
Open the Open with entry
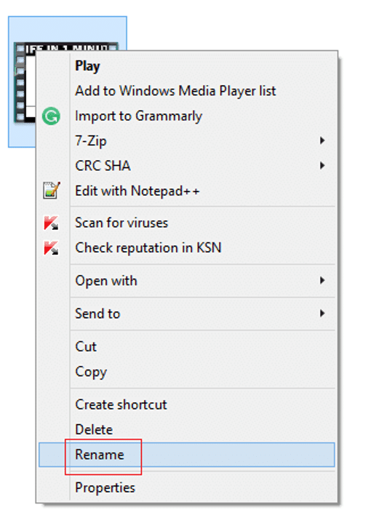[x=187, y=281]
